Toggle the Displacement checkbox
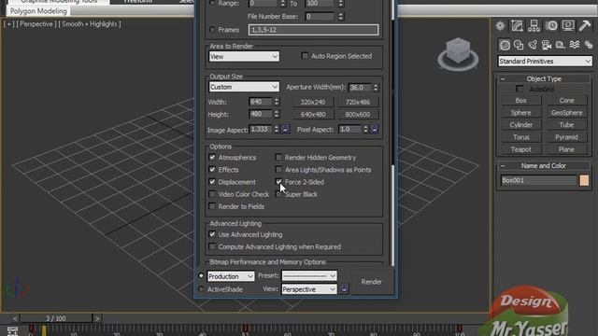 (x=212, y=182)
